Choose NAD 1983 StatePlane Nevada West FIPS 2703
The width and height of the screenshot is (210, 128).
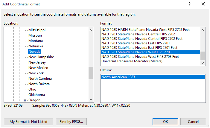pos(150,52)
